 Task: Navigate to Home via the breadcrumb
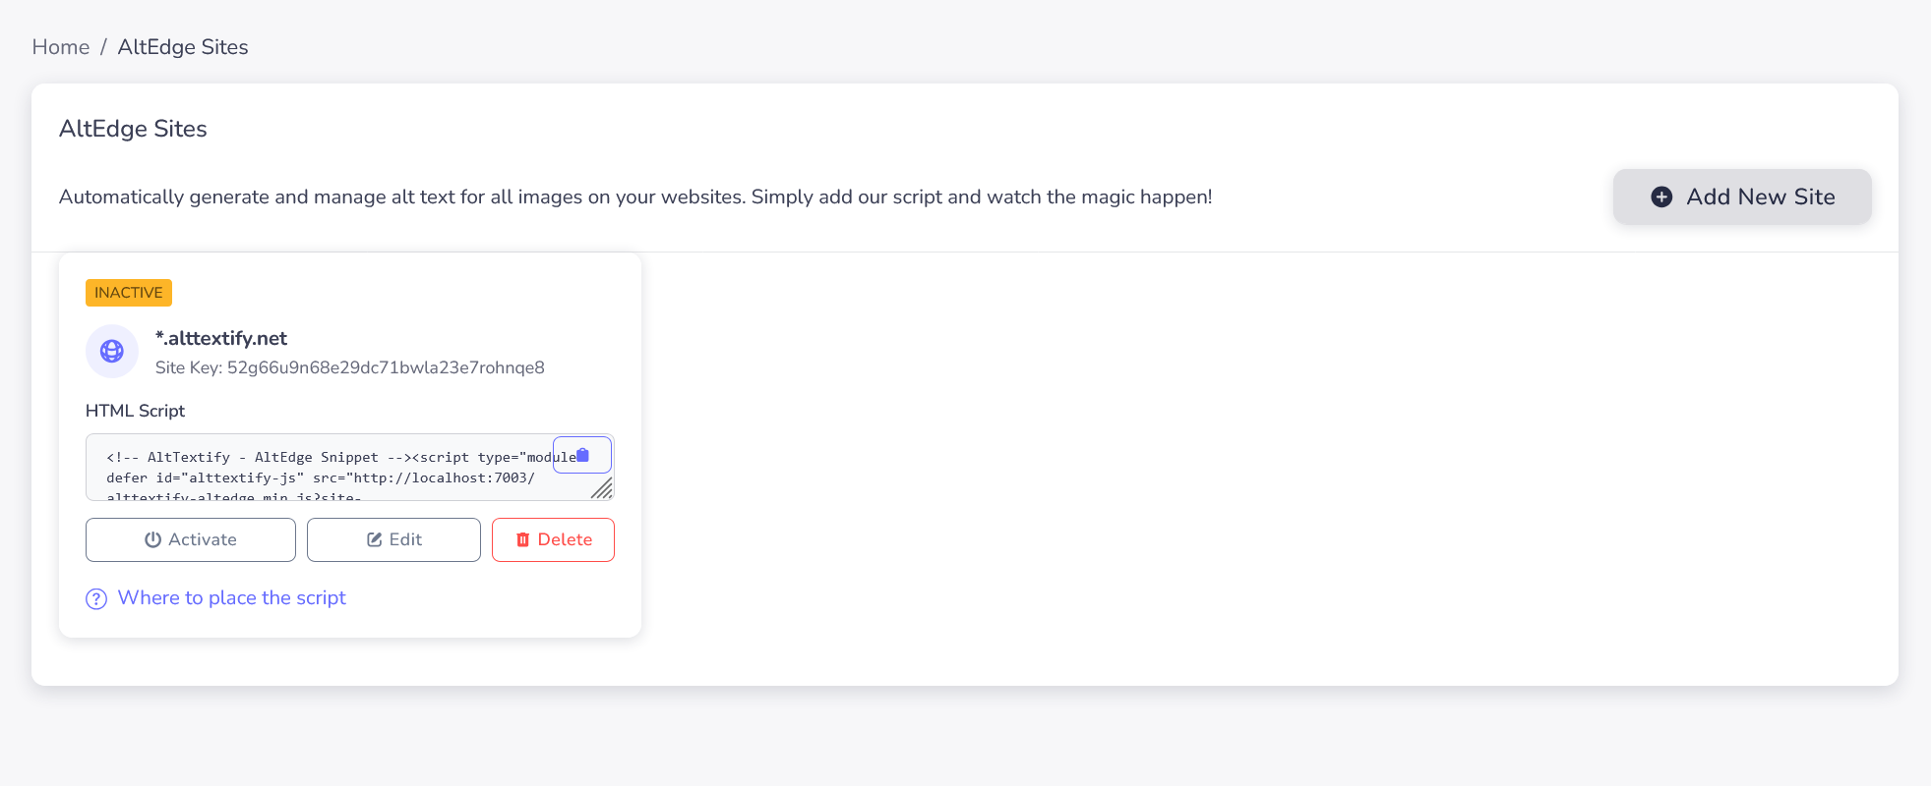(x=60, y=46)
